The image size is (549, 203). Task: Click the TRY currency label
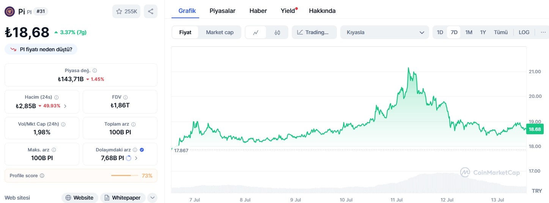click(x=537, y=191)
